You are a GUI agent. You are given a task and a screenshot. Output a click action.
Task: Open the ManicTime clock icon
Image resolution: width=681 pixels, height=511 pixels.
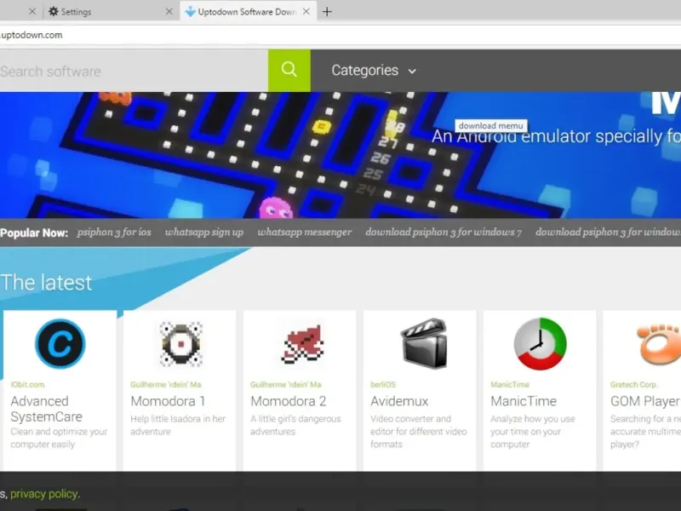540,344
